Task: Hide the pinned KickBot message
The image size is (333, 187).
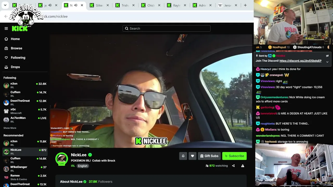Action: [327, 56]
